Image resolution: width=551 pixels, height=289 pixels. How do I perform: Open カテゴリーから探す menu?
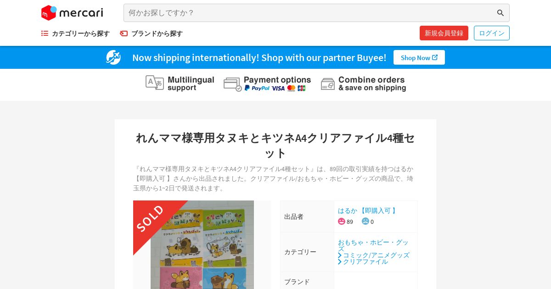coord(76,33)
